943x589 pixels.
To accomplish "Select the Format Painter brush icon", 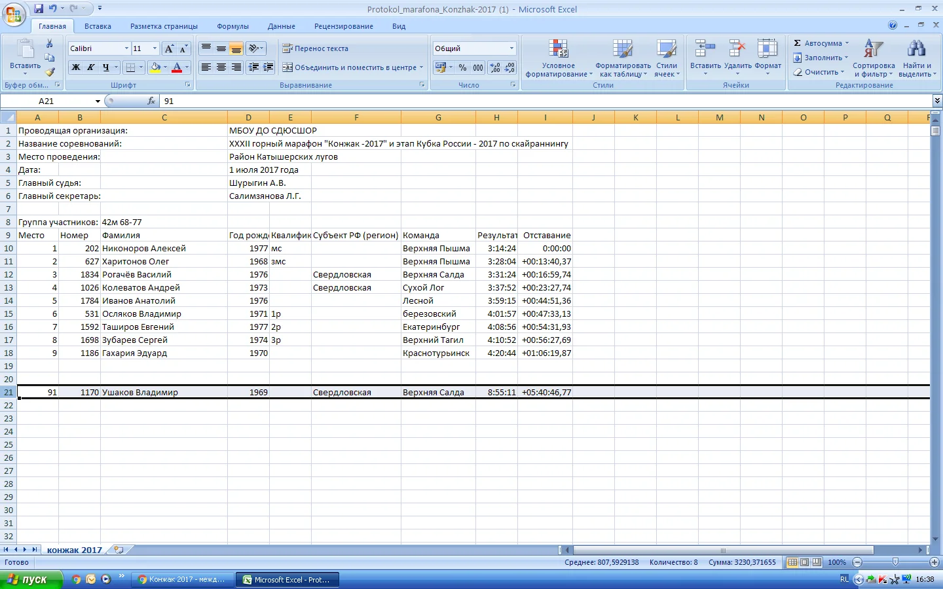I will pos(50,71).
